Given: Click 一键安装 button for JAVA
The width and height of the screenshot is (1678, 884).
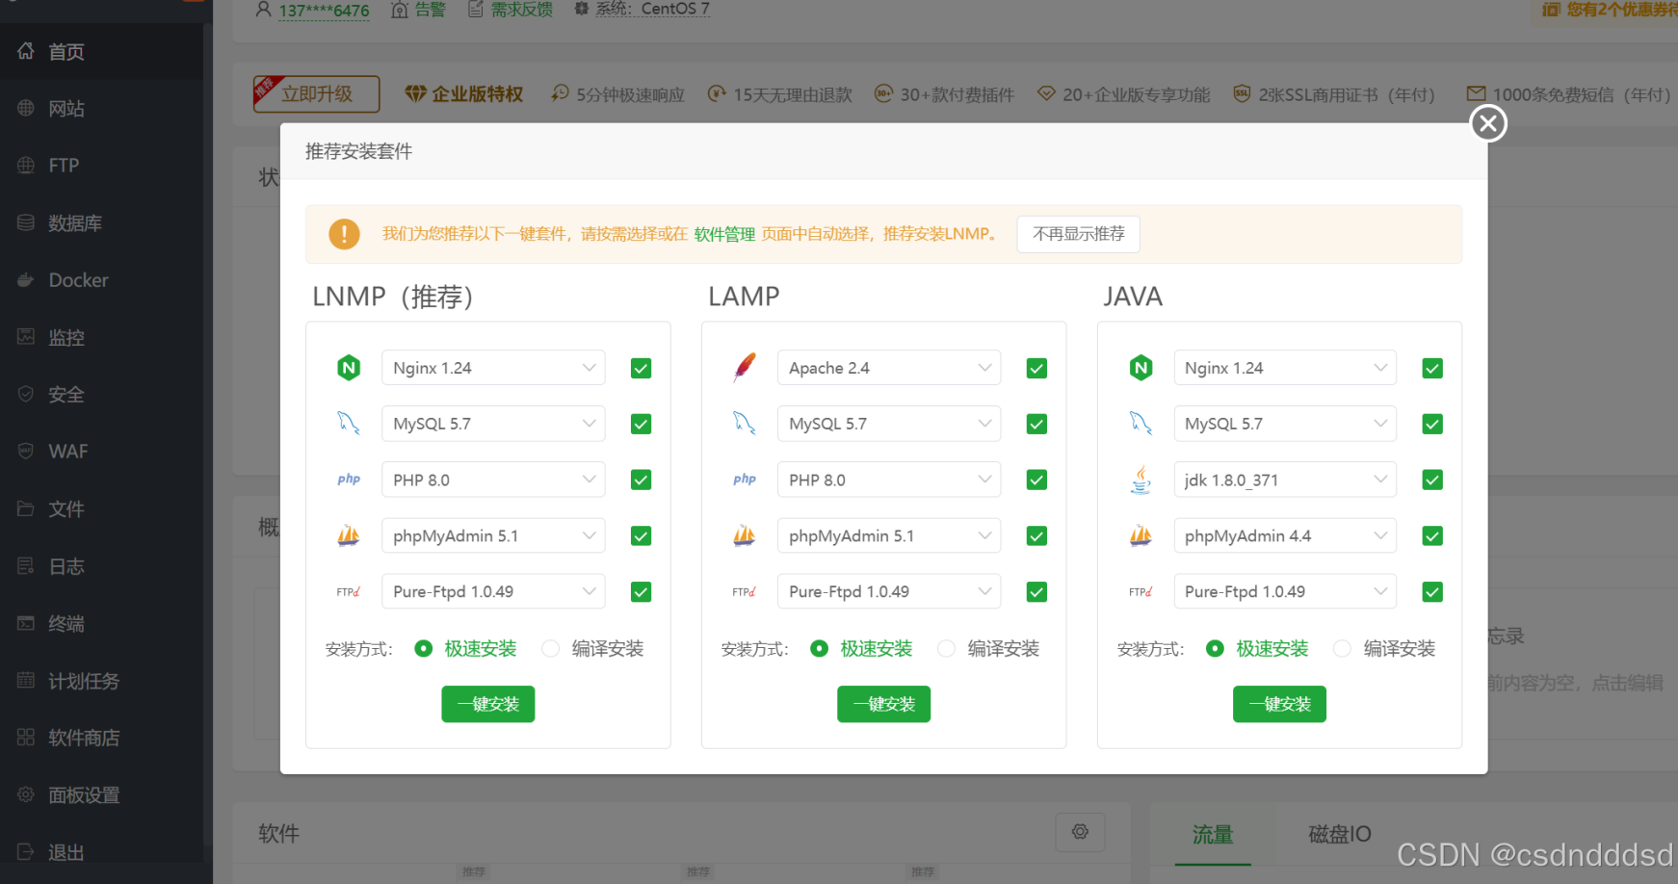Looking at the screenshot, I should [x=1280, y=704].
